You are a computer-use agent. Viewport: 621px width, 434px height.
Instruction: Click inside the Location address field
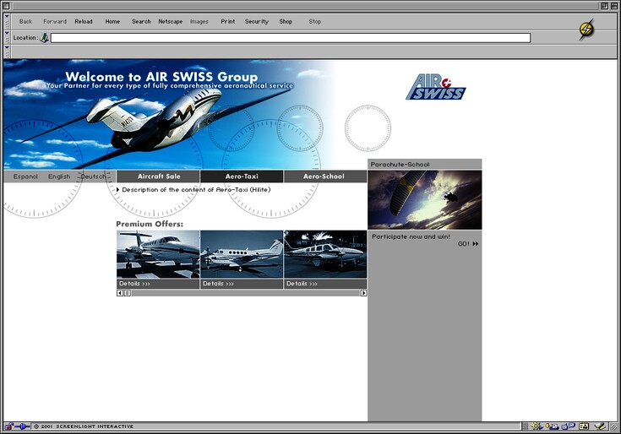pyautogui.click(x=291, y=38)
